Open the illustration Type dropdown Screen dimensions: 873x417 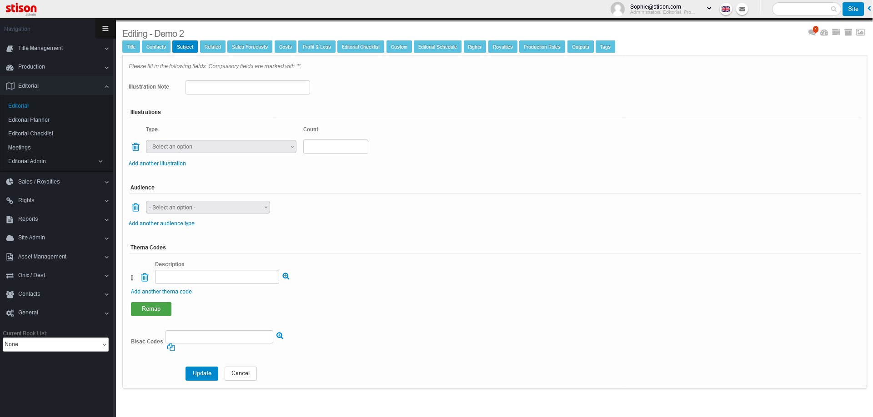coord(221,147)
